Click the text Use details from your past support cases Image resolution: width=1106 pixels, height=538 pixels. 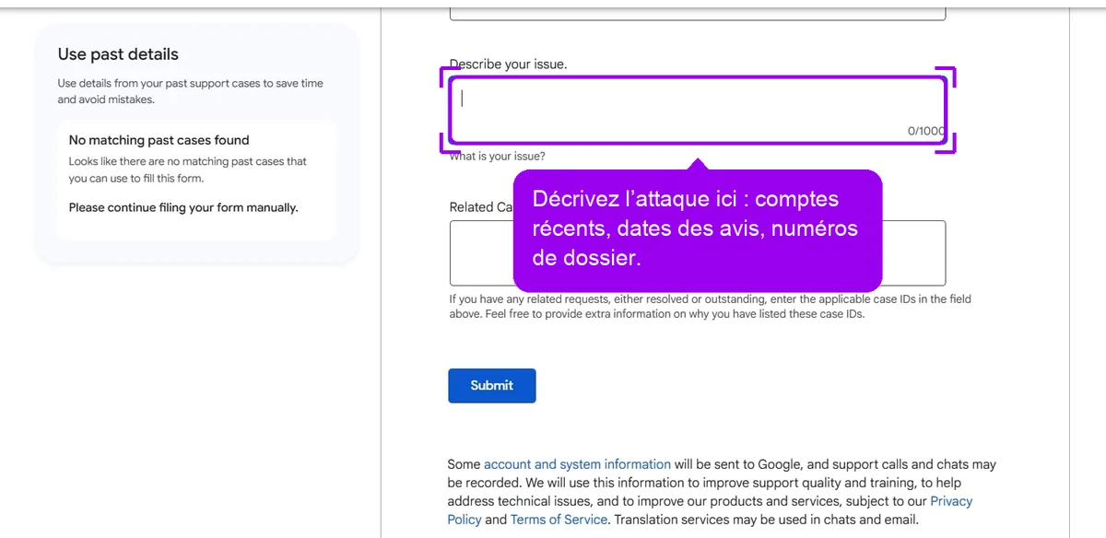coord(190,91)
